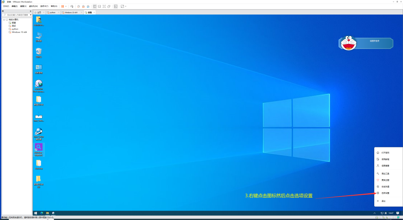
Task: Select the AutoRun Pro Enterprise desktop icon
Action: (x=39, y=86)
